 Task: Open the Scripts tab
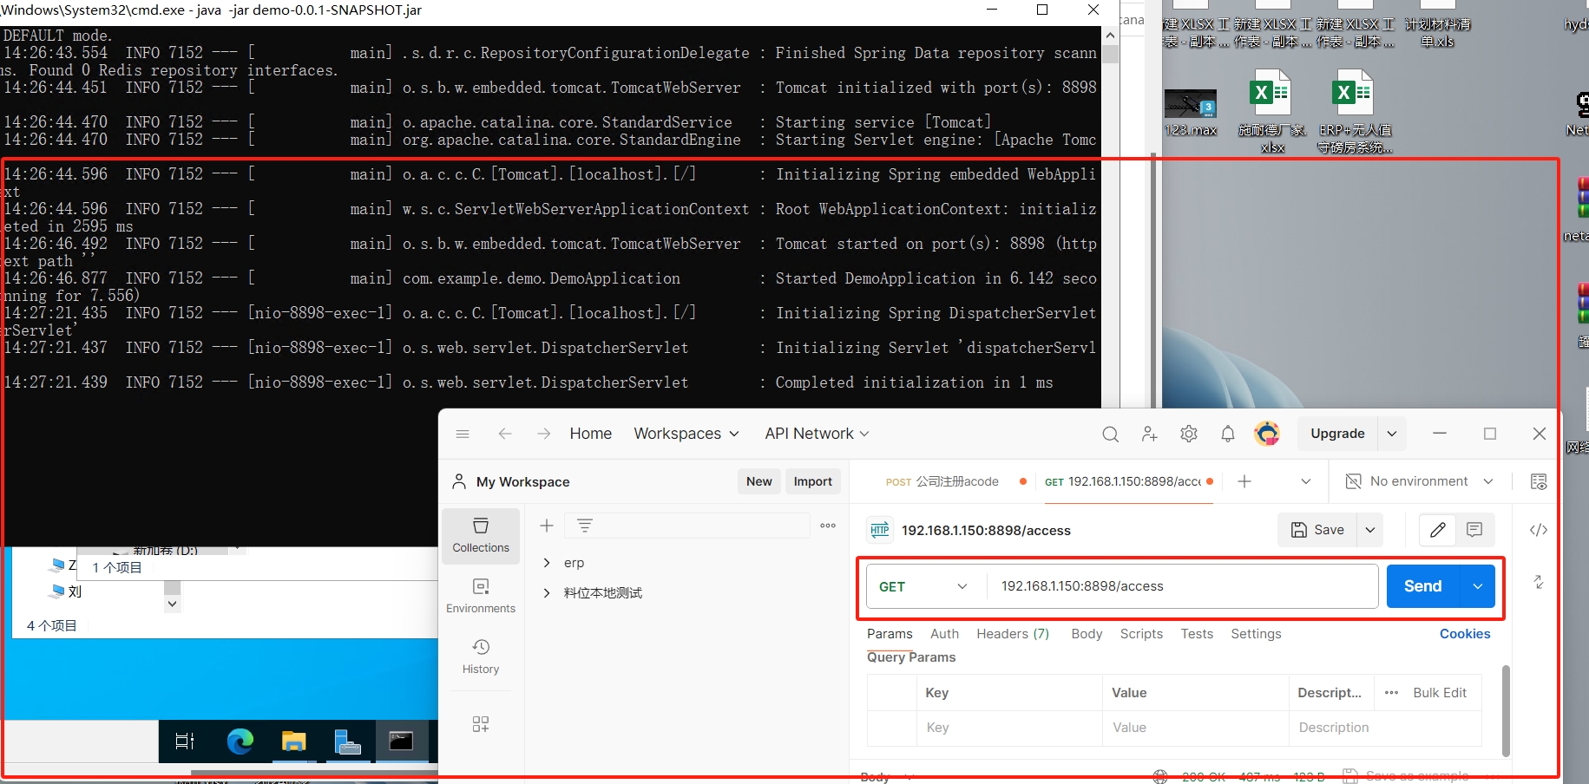coord(1141,634)
